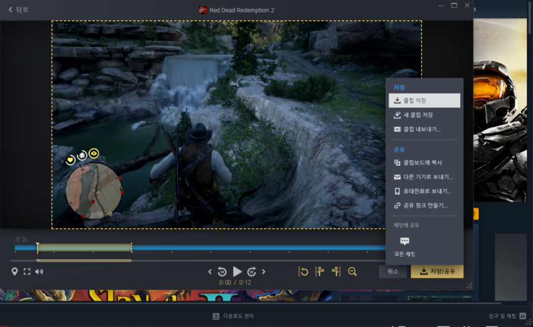The width and height of the screenshot is (533, 327).
Task: Mute the clip audio speaker icon
Action: tap(40, 271)
